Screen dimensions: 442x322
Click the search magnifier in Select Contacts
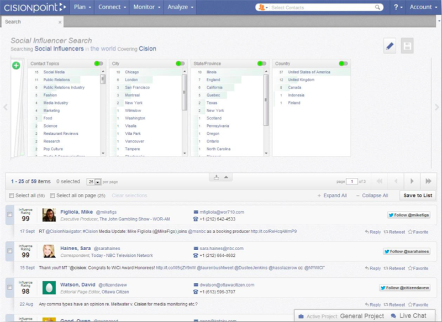click(378, 8)
